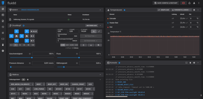
Task: Home all axes with ALLE button
Action: point(34,31)
